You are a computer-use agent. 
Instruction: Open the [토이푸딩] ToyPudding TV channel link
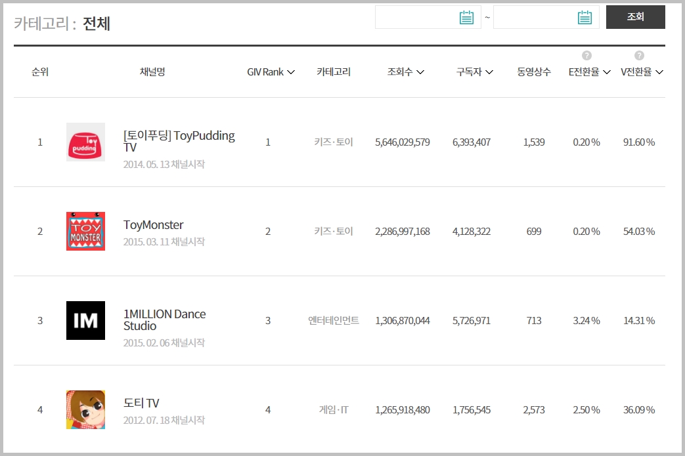(x=179, y=141)
